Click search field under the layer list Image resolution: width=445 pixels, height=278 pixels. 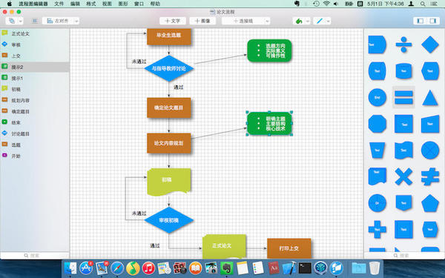coord(35,255)
